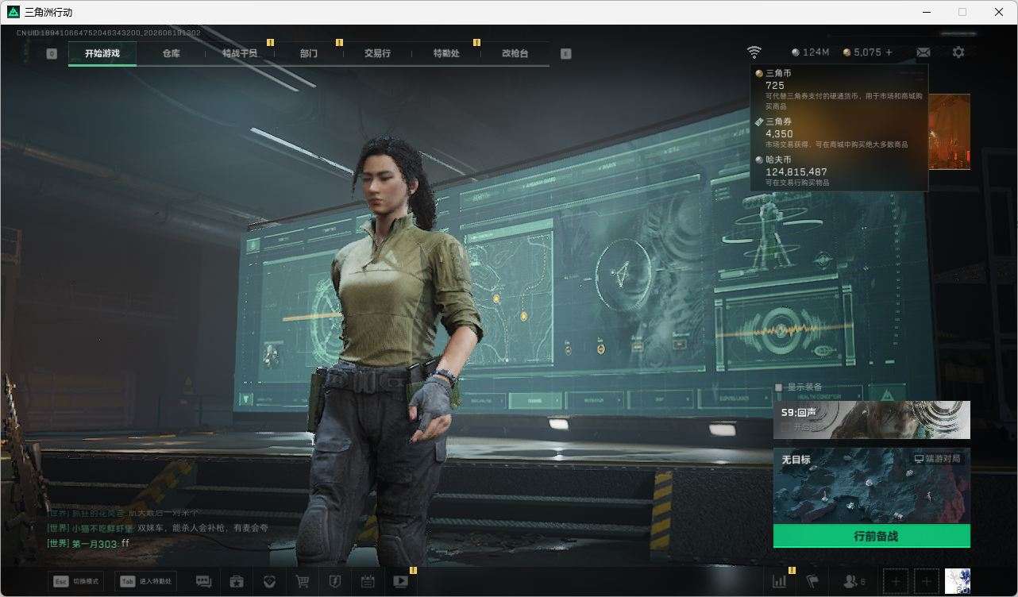Open the shopping cart store icon
1018x597 pixels.
[x=303, y=581]
